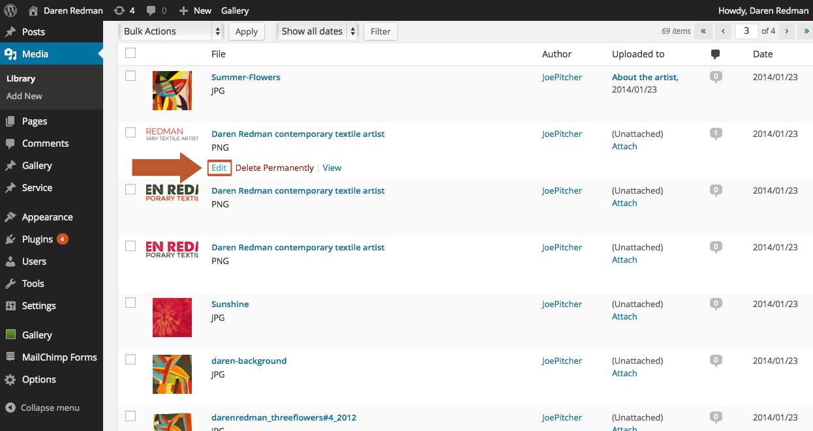
Task: Click the MailChimp Forms icon
Action: tap(10, 357)
